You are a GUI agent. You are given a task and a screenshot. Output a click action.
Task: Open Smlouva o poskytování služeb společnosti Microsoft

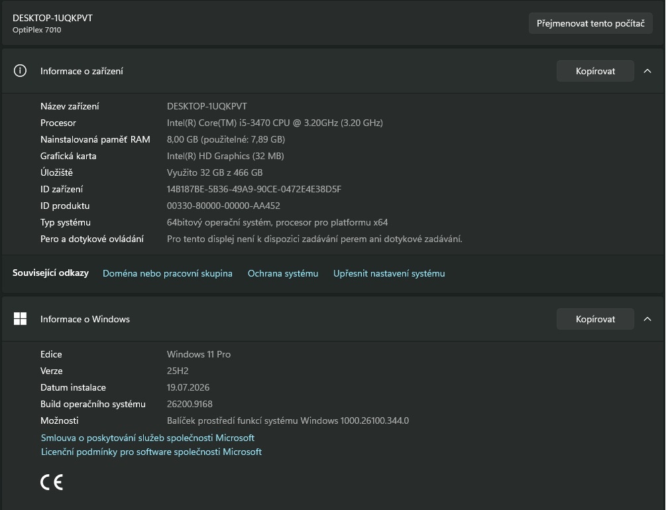147,438
